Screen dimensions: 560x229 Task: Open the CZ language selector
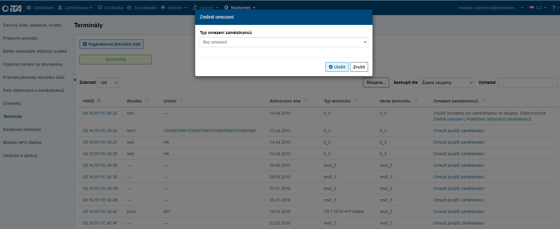pyautogui.click(x=538, y=8)
